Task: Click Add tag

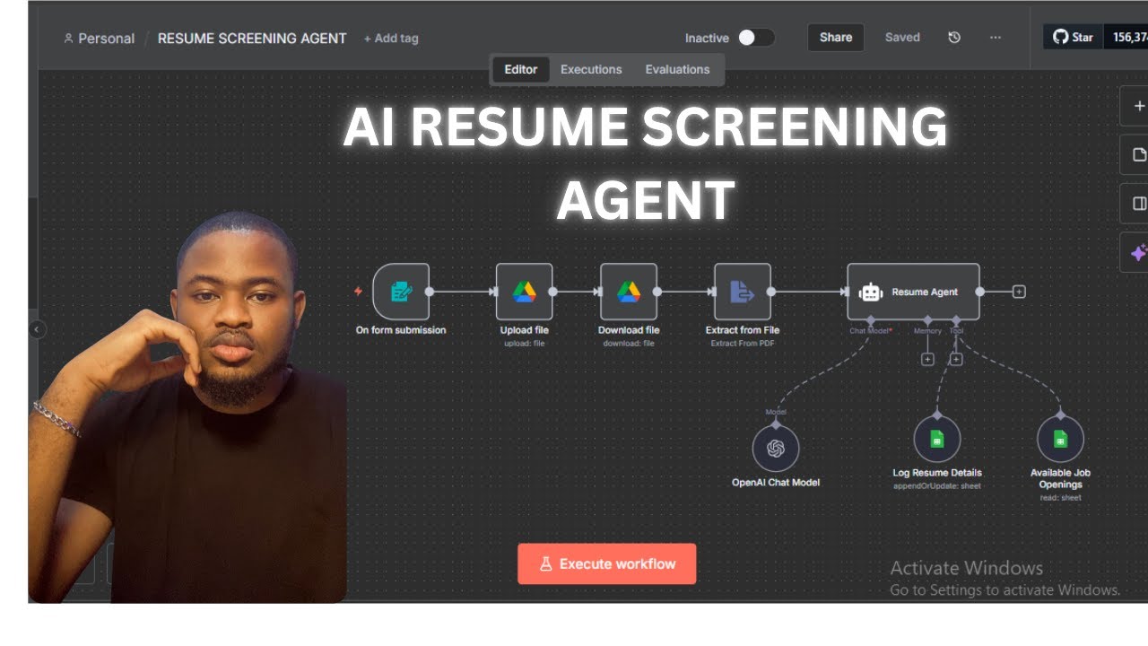Action: tap(391, 39)
